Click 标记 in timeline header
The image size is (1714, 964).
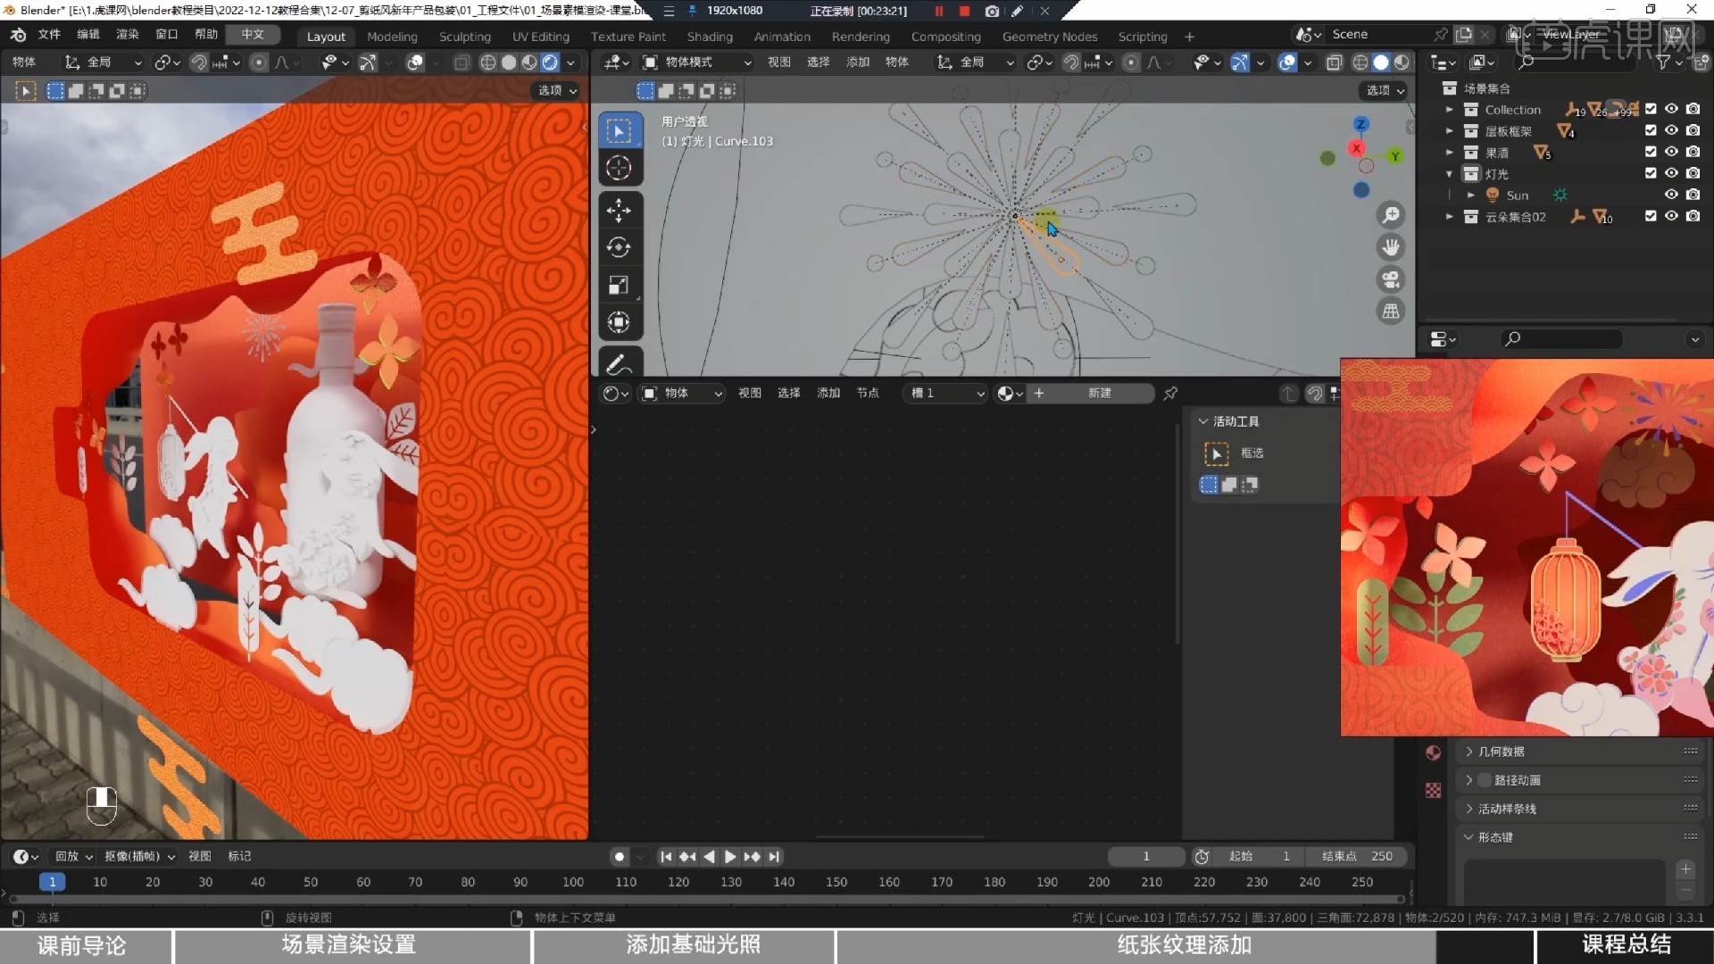tap(239, 856)
